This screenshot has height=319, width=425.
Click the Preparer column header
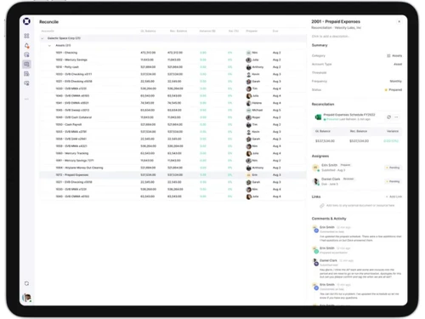[x=252, y=31]
